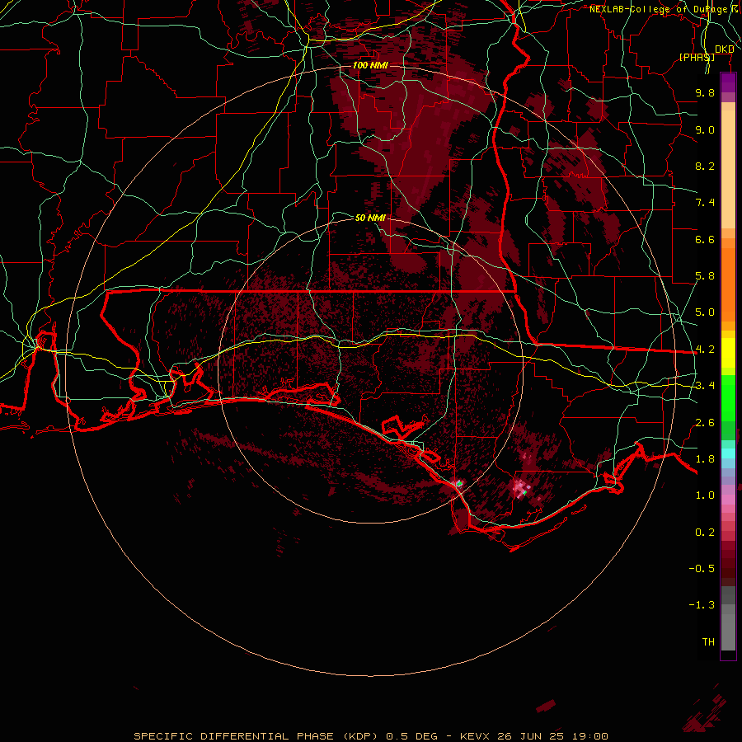Click the 9.0 color scale value
This screenshot has height=742, width=742.
(705, 129)
